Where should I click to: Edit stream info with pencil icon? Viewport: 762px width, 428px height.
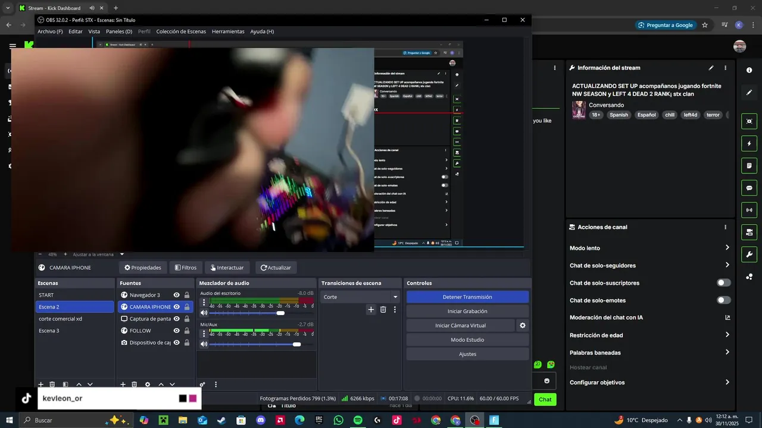711,68
